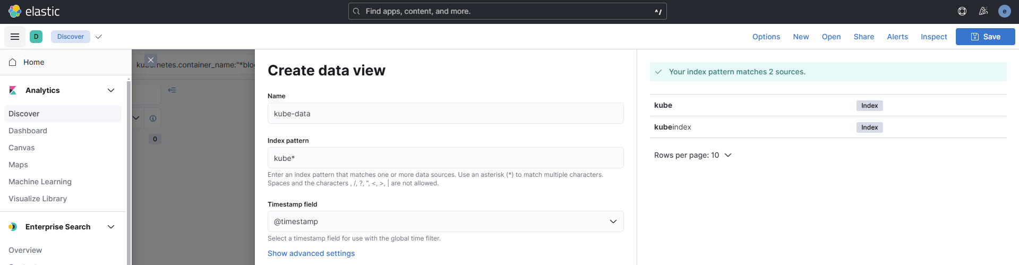The image size is (1019, 265).
Task: Click the search magnifier icon
Action: point(356,11)
